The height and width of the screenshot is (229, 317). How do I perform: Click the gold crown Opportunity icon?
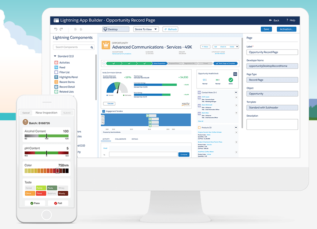point(106,45)
